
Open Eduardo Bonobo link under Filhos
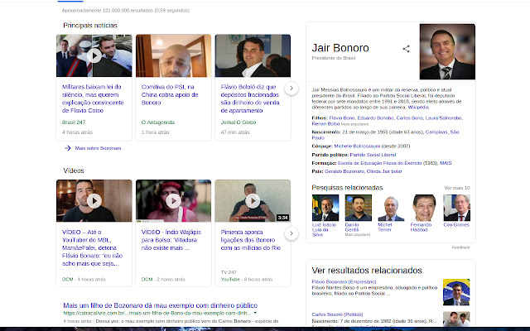(375, 118)
